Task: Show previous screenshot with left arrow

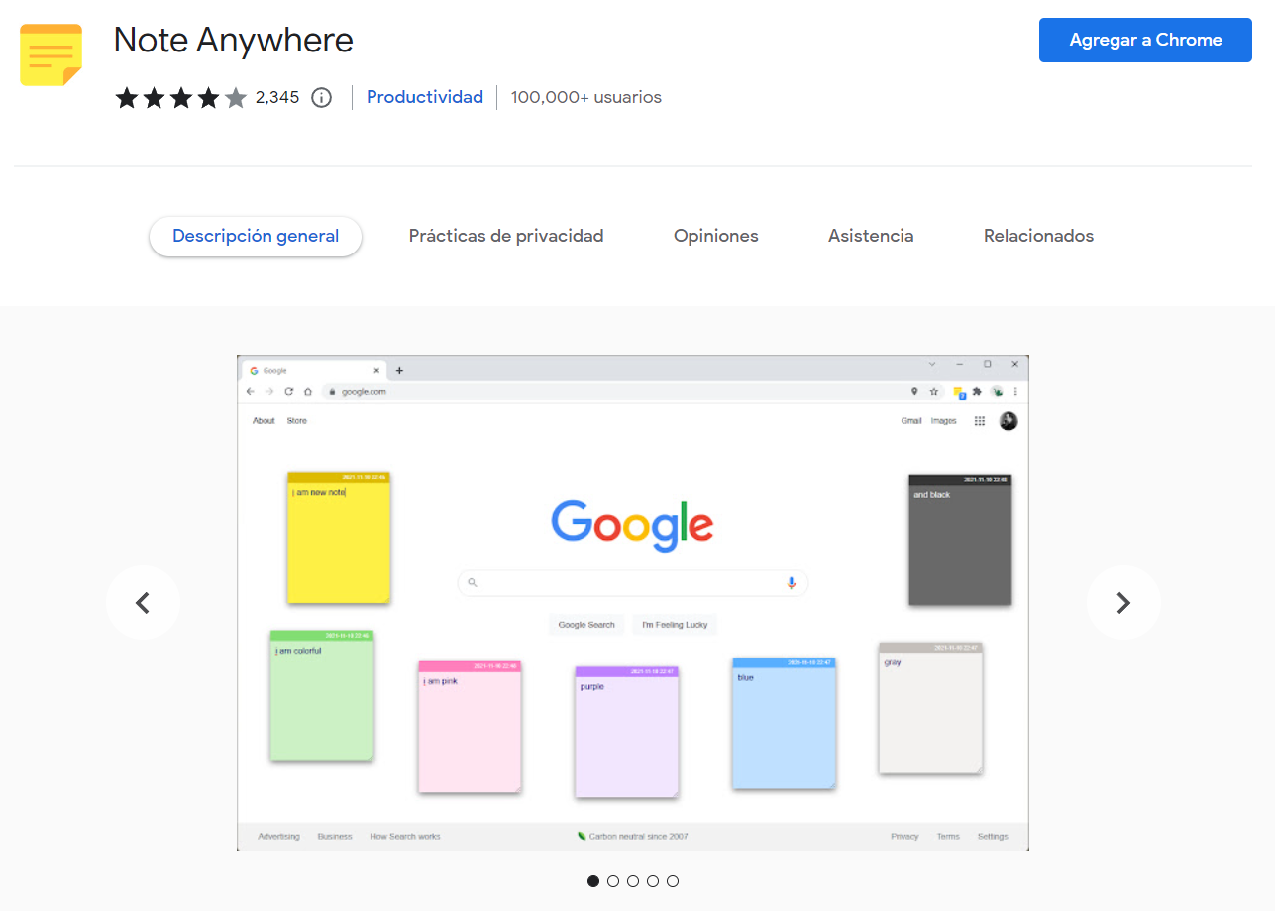Action: tap(143, 602)
